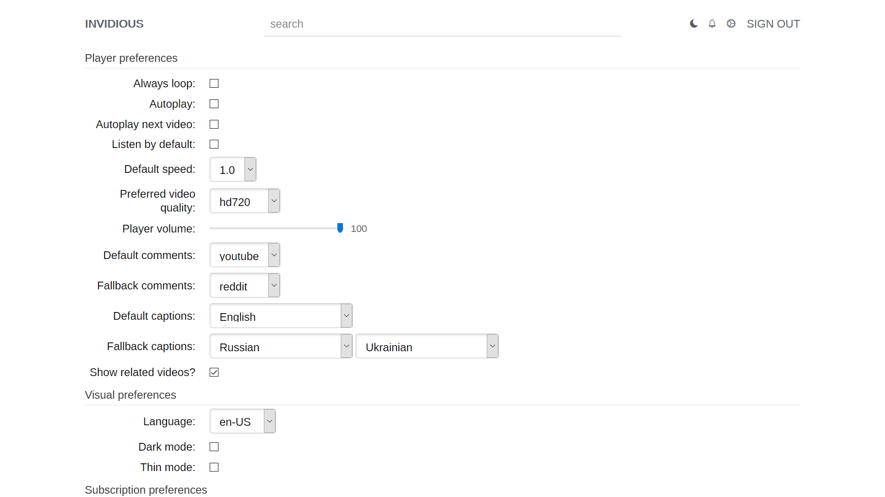
Task: Open the Default speed dropdown
Action: click(x=233, y=170)
